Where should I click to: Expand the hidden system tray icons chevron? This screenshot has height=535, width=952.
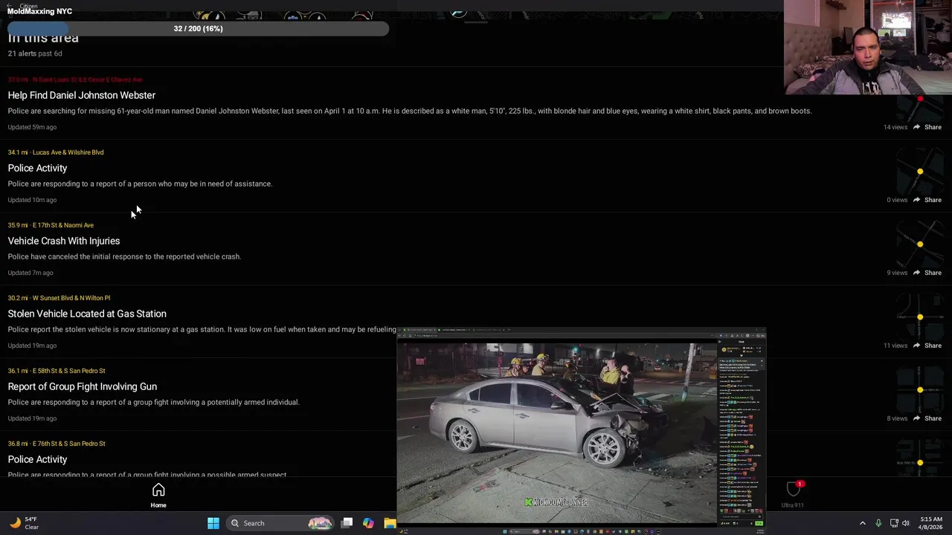[x=863, y=523]
